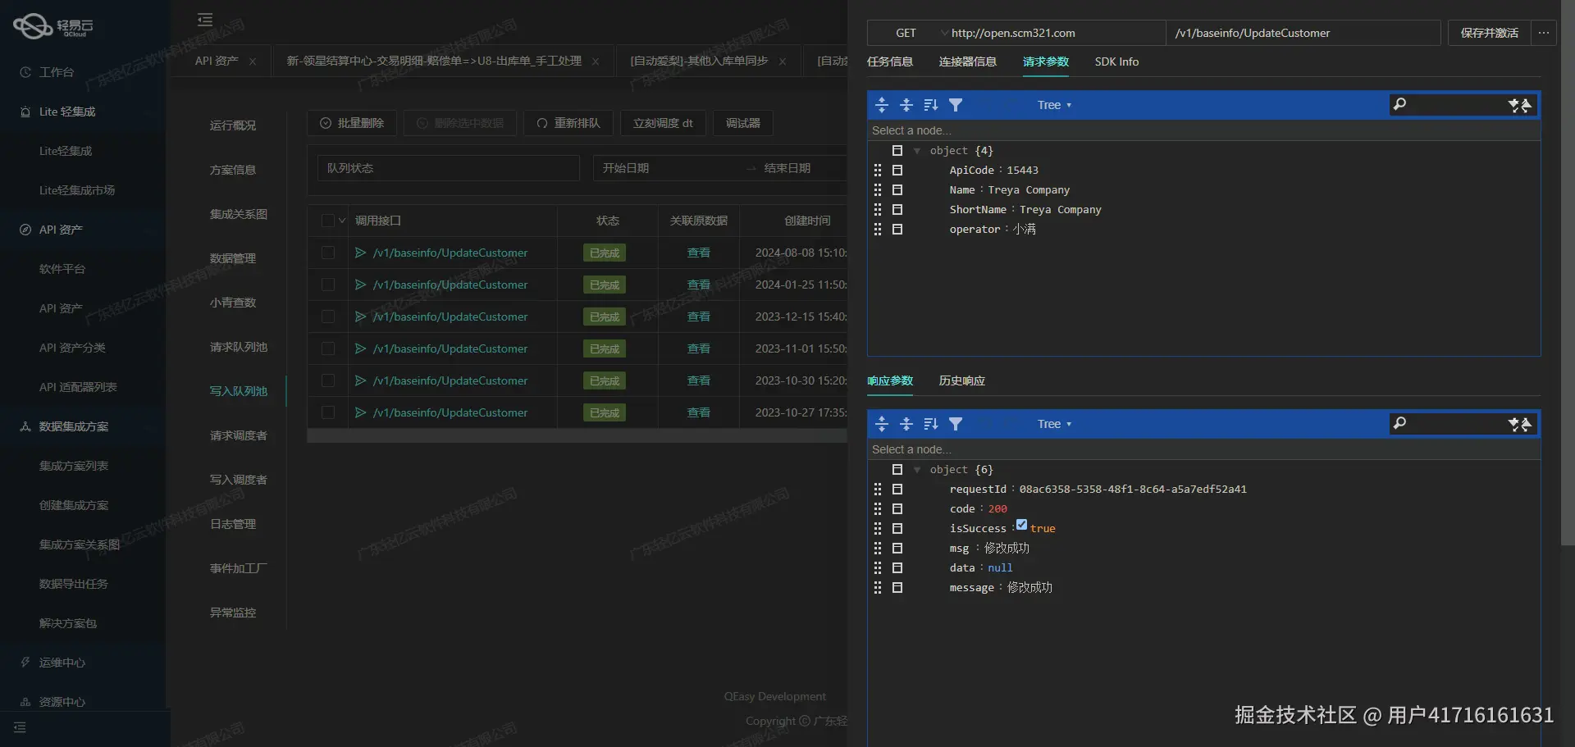Click 查看 link in the 2024-08-08 row
Image resolution: width=1575 pixels, height=747 pixels.
[x=699, y=253]
